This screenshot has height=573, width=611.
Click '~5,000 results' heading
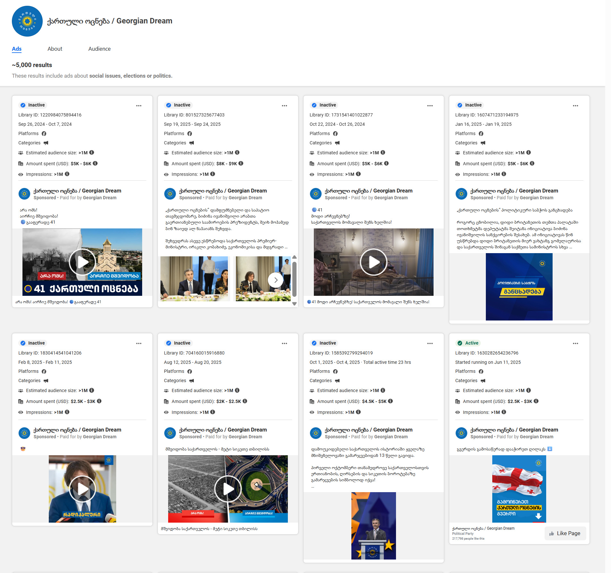click(x=32, y=65)
